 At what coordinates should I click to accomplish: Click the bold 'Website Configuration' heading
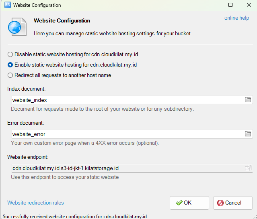point(62,20)
